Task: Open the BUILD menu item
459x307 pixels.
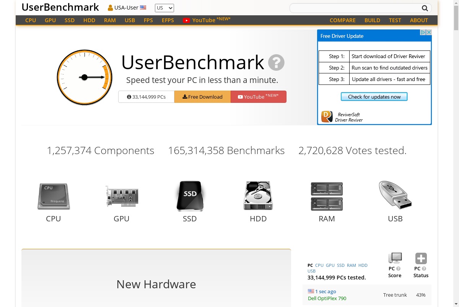Action: pos(372,20)
